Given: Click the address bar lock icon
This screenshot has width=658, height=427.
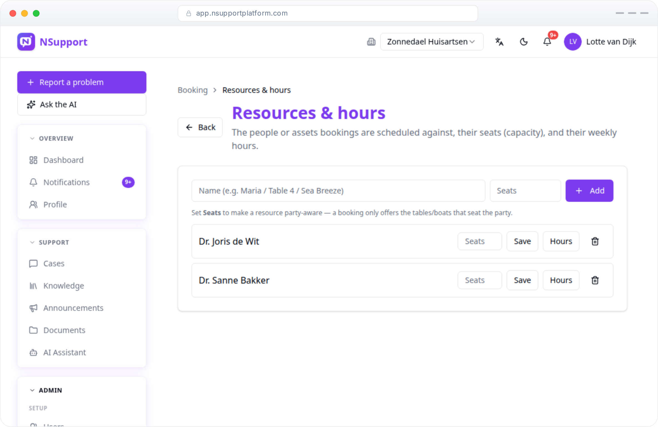Looking at the screenshot, I should point(189,13).
